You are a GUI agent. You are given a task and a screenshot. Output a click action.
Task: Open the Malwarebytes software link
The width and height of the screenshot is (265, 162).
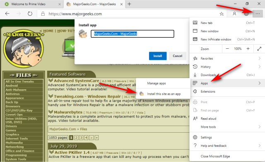(68, 112)
